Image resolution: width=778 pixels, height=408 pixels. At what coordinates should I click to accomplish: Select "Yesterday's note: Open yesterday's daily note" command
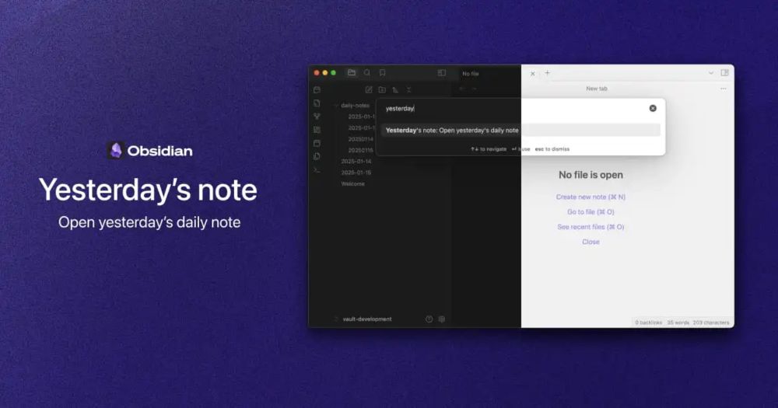tap(520, 131)
